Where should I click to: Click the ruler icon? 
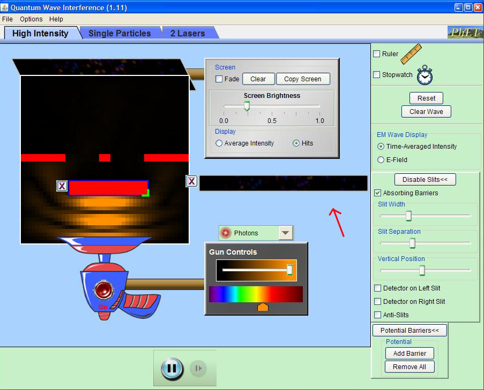tap(411, 54)
